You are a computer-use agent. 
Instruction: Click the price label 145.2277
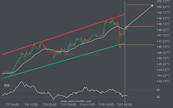click(163, 64)
